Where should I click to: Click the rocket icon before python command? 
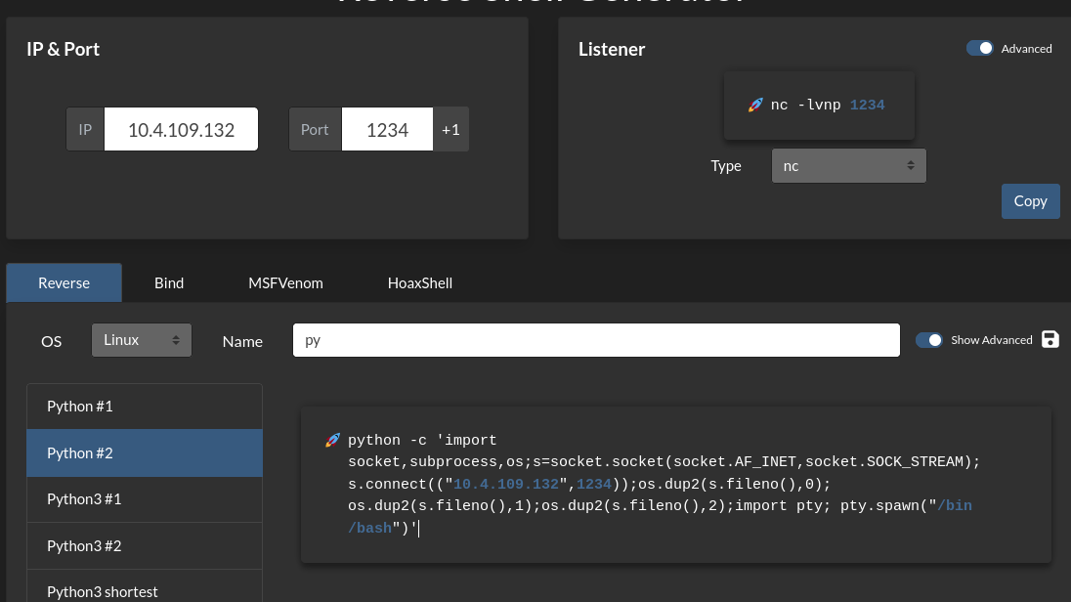[332, 440]
